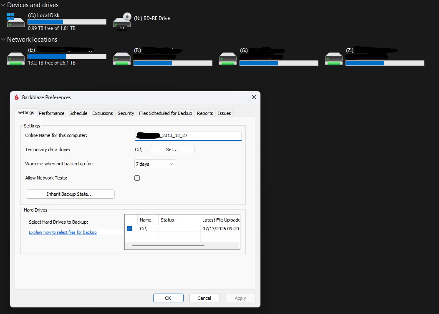Enable the Allow Network Tests checkbox
The image size is (439, 314).
(137, 178)
